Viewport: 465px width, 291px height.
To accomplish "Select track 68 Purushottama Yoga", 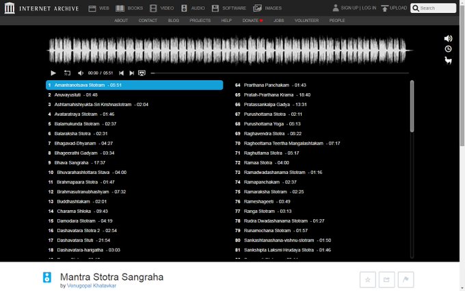I will pyautogui.click(x=321, y=124).
